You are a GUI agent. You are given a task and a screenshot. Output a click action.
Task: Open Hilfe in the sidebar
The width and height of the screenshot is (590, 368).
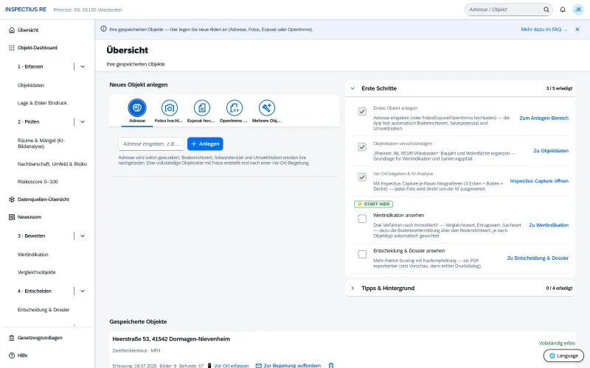coord(22,355)
